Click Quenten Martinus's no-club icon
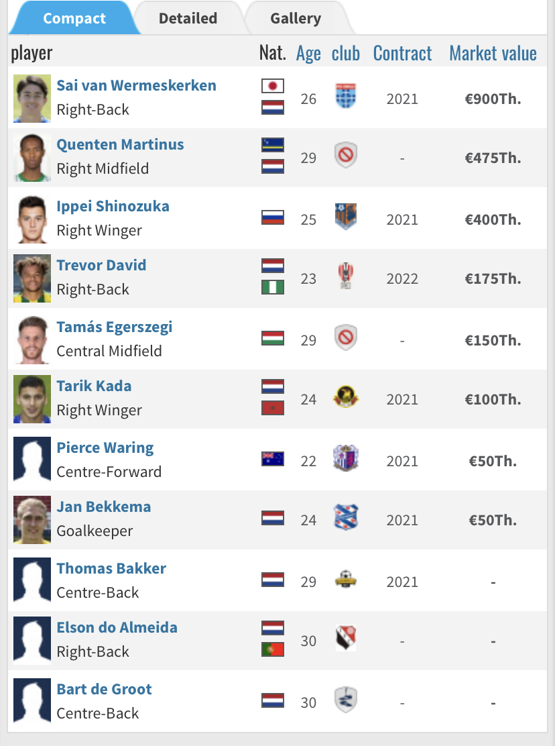This screenshot has height=746, width=555. [346, 157]
